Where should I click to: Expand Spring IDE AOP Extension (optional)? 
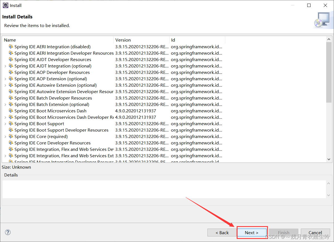[5, 79]
